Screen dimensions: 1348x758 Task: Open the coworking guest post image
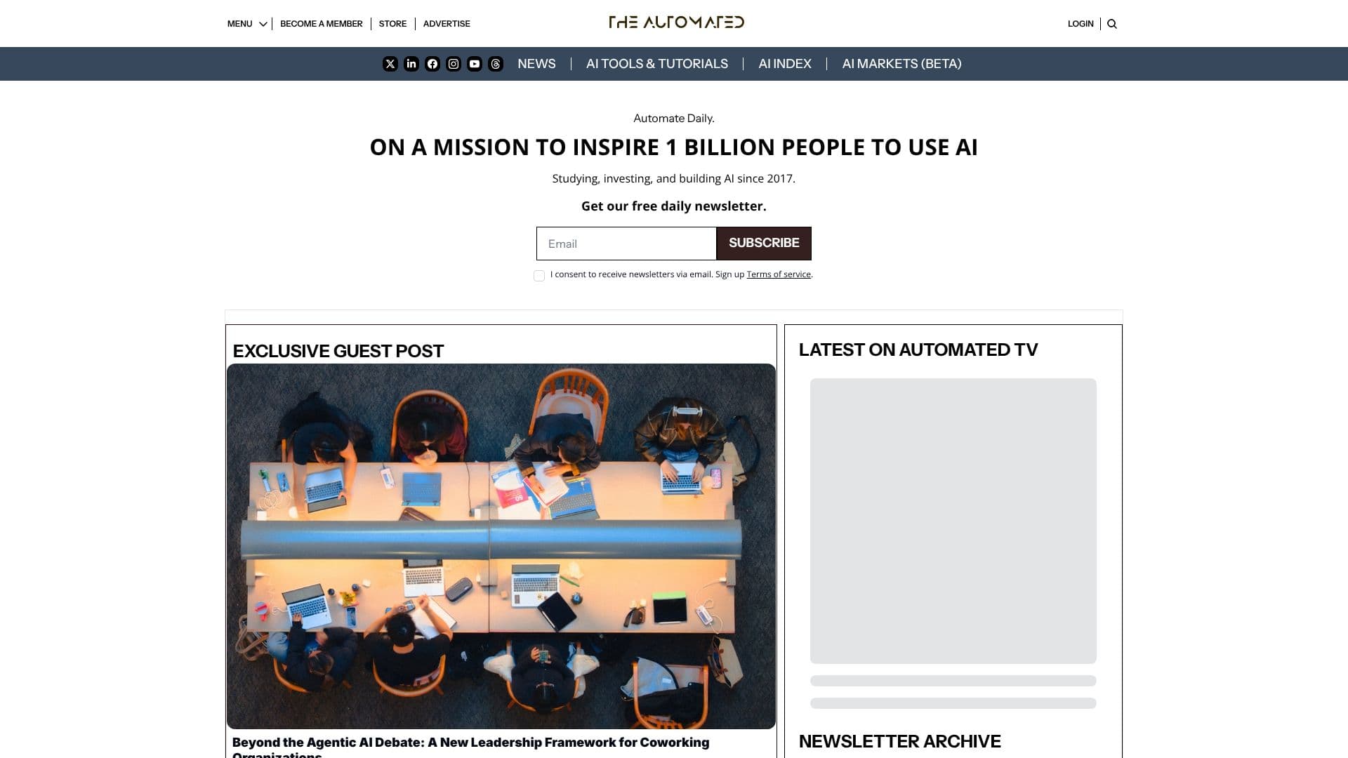click(x=501, y=546)
